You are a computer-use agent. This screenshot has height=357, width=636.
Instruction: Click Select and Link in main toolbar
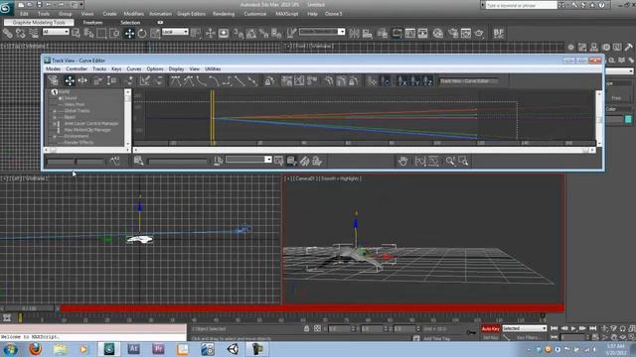pyautogui.click(x=8, y=33)
